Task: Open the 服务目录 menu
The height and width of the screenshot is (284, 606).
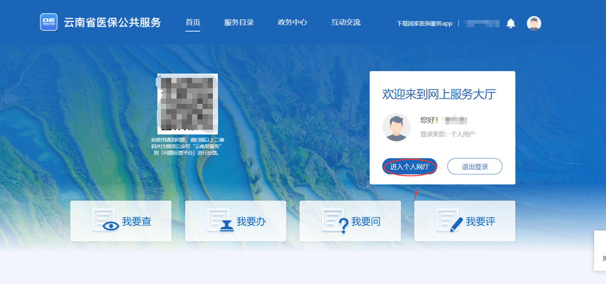Action: click(x=239, y=22)
